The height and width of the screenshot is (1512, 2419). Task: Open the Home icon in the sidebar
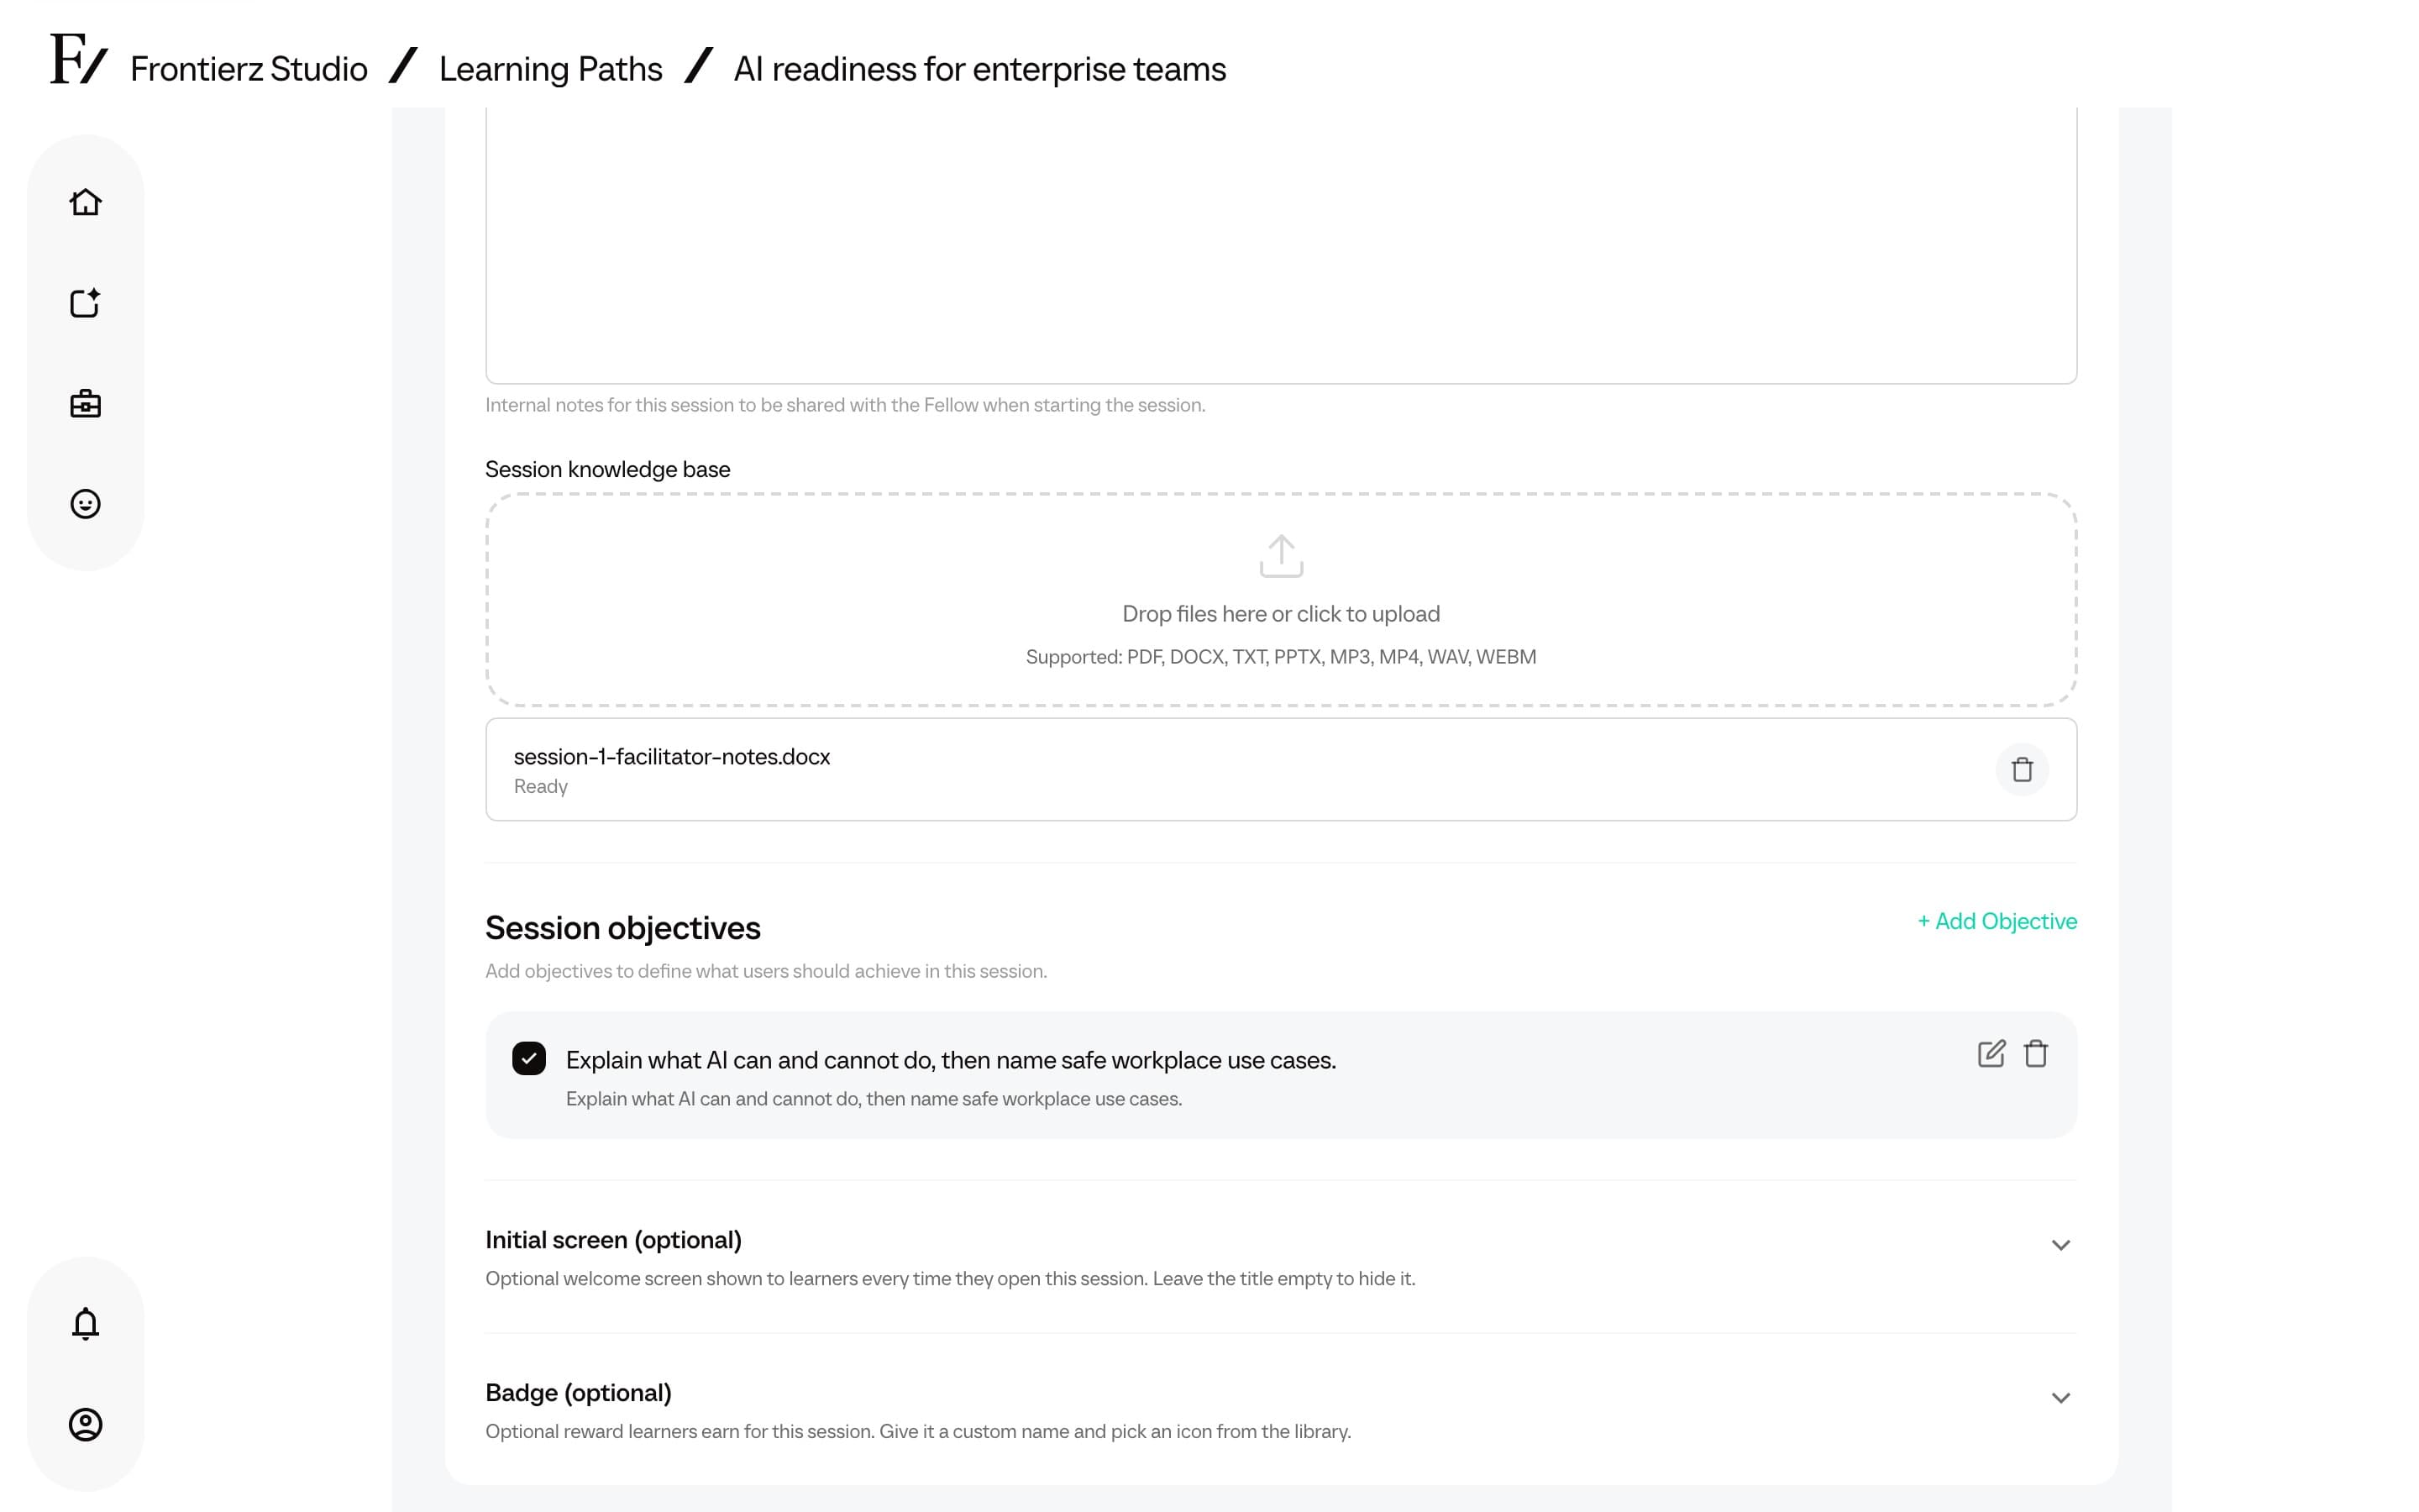[85, 202]
